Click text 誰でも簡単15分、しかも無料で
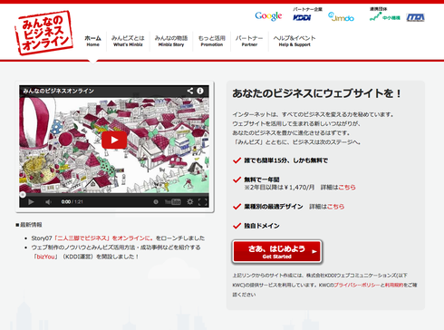Image resolution: width=444 pixels, height=330 pixels. click(285, 160)
